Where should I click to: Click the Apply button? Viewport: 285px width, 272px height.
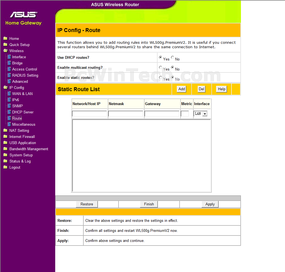coord(210,204)
